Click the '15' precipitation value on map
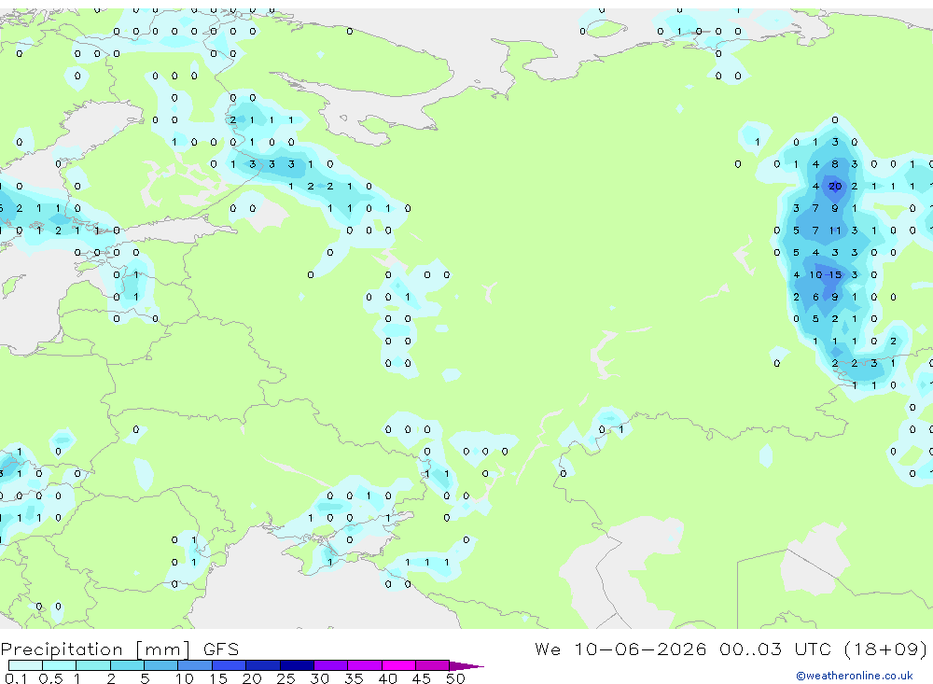933x684 pixels. pos(835,274)
